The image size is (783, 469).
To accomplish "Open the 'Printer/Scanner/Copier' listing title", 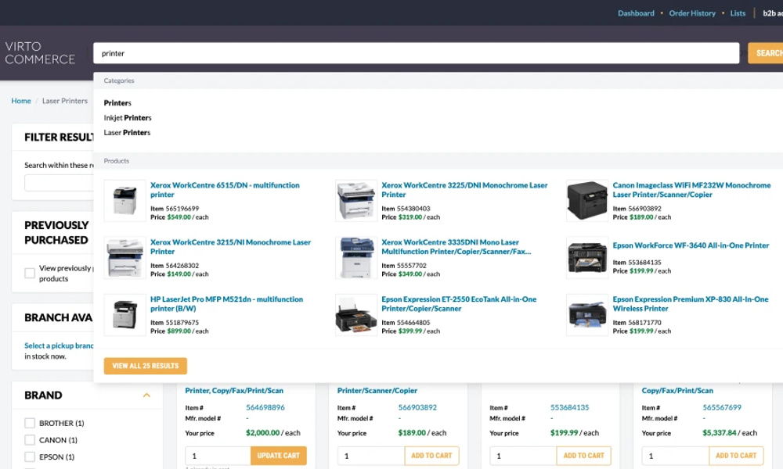I will pyautogui.click(x=377, y=391).
